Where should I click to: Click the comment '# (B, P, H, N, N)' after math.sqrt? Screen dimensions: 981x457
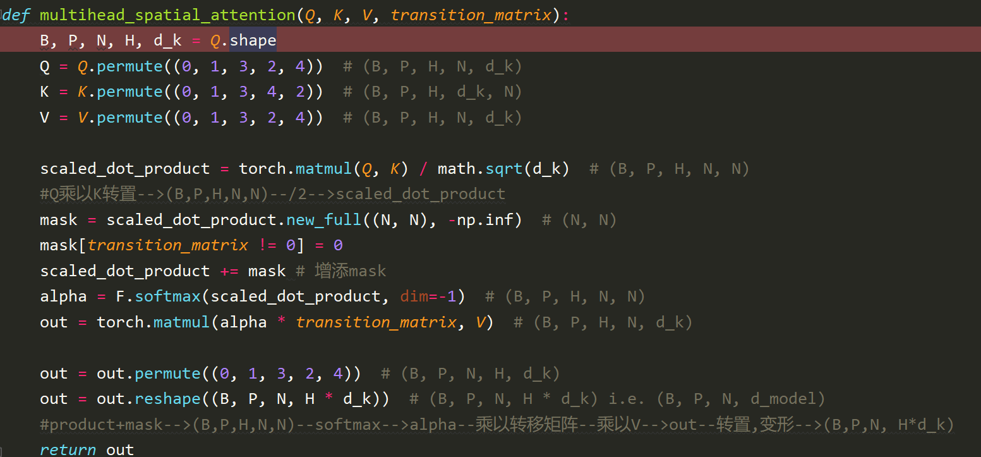[x=670, y=169]
